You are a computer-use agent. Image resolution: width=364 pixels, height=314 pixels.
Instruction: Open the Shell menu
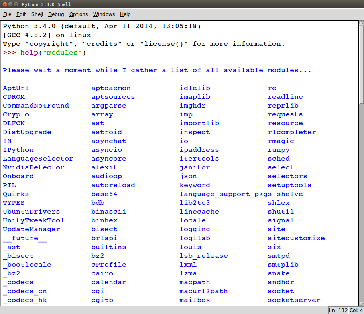(37, 14)
